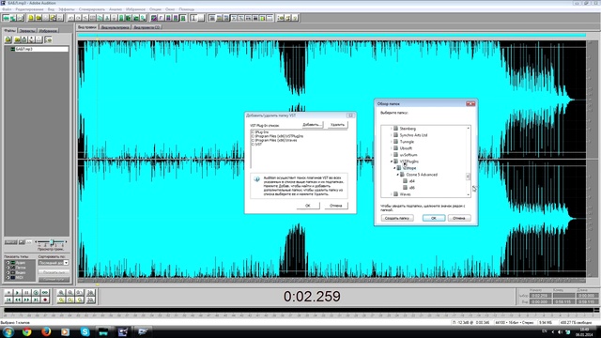Expand the Waves folder
Image resolution: width=601 pixels, height=338 pixels.
click(392, 194)
